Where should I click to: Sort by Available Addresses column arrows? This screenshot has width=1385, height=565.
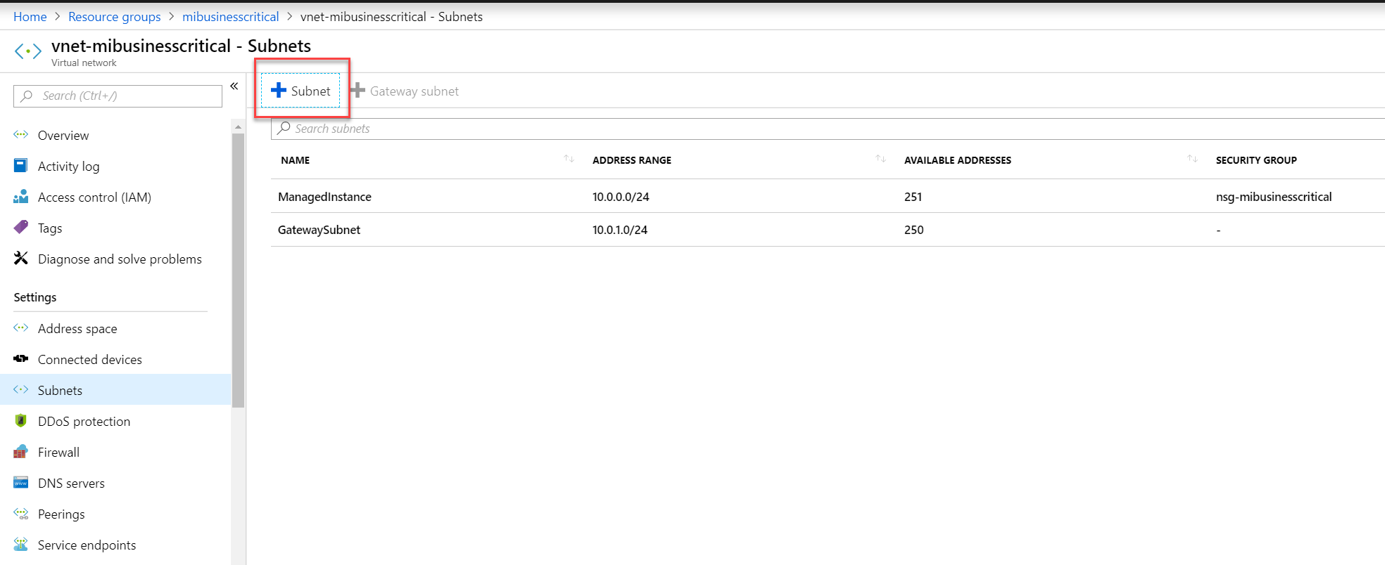pos(1192,160)
